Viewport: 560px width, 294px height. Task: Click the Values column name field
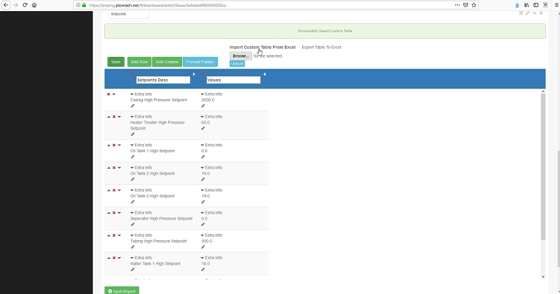233,80
